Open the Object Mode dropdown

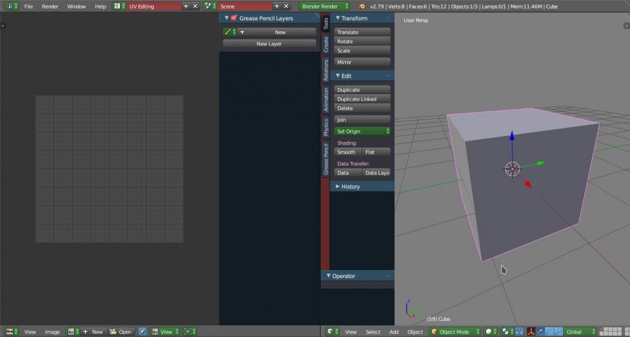click(x=454, y=331)
